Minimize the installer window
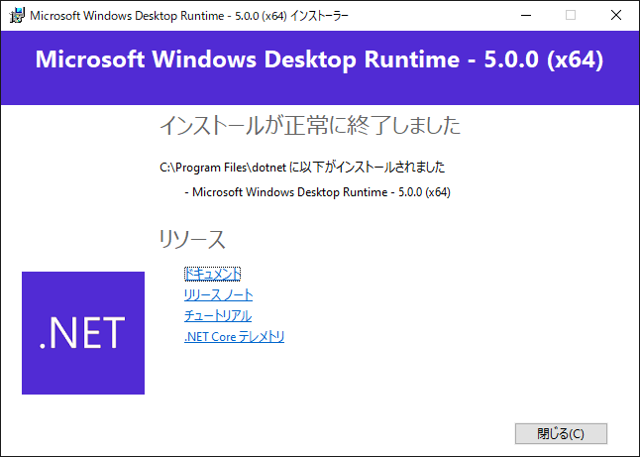 (x=526, y=16)
